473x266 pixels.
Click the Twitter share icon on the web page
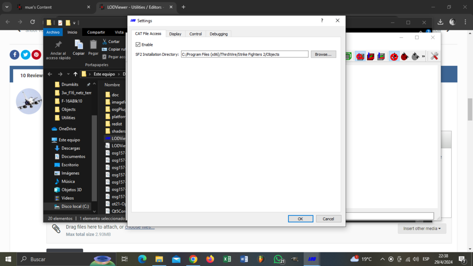pyautogui.click(x=26, y=54)
